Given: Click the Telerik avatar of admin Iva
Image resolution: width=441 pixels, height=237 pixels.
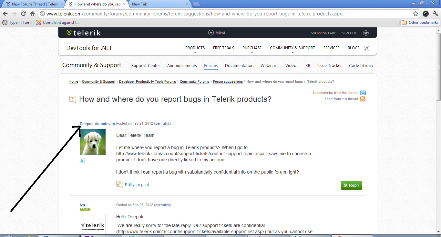Looking at the screenshot, I should 93,224.
